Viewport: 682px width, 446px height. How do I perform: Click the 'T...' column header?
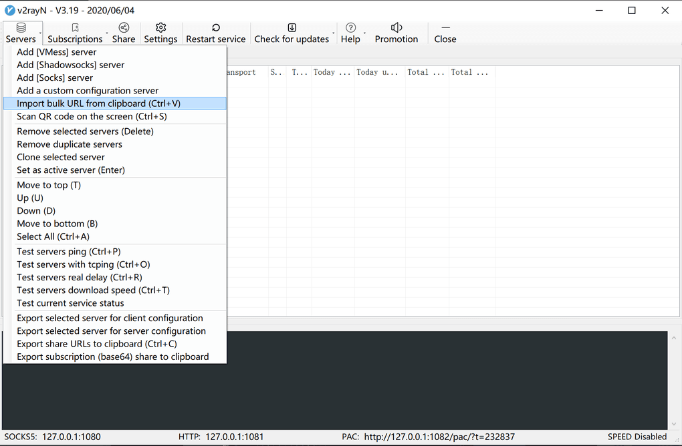click(x=299, y=72)
